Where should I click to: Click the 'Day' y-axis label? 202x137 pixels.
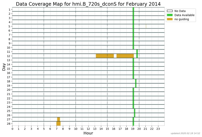point(4,67)
